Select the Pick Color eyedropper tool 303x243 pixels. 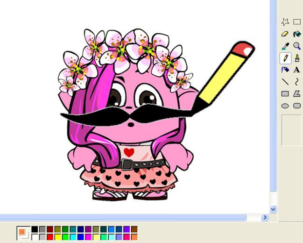click(x=285, y=46)
